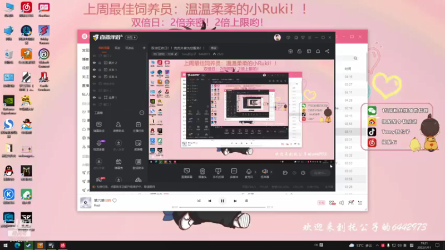Screen dimensions: 445x250
Task: Toggle visibility of the 图片 2 source
Action: point(94,63)
